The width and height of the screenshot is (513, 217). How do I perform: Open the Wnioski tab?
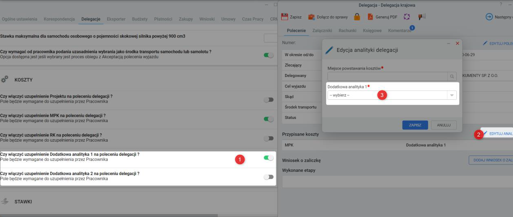[207, 19]
